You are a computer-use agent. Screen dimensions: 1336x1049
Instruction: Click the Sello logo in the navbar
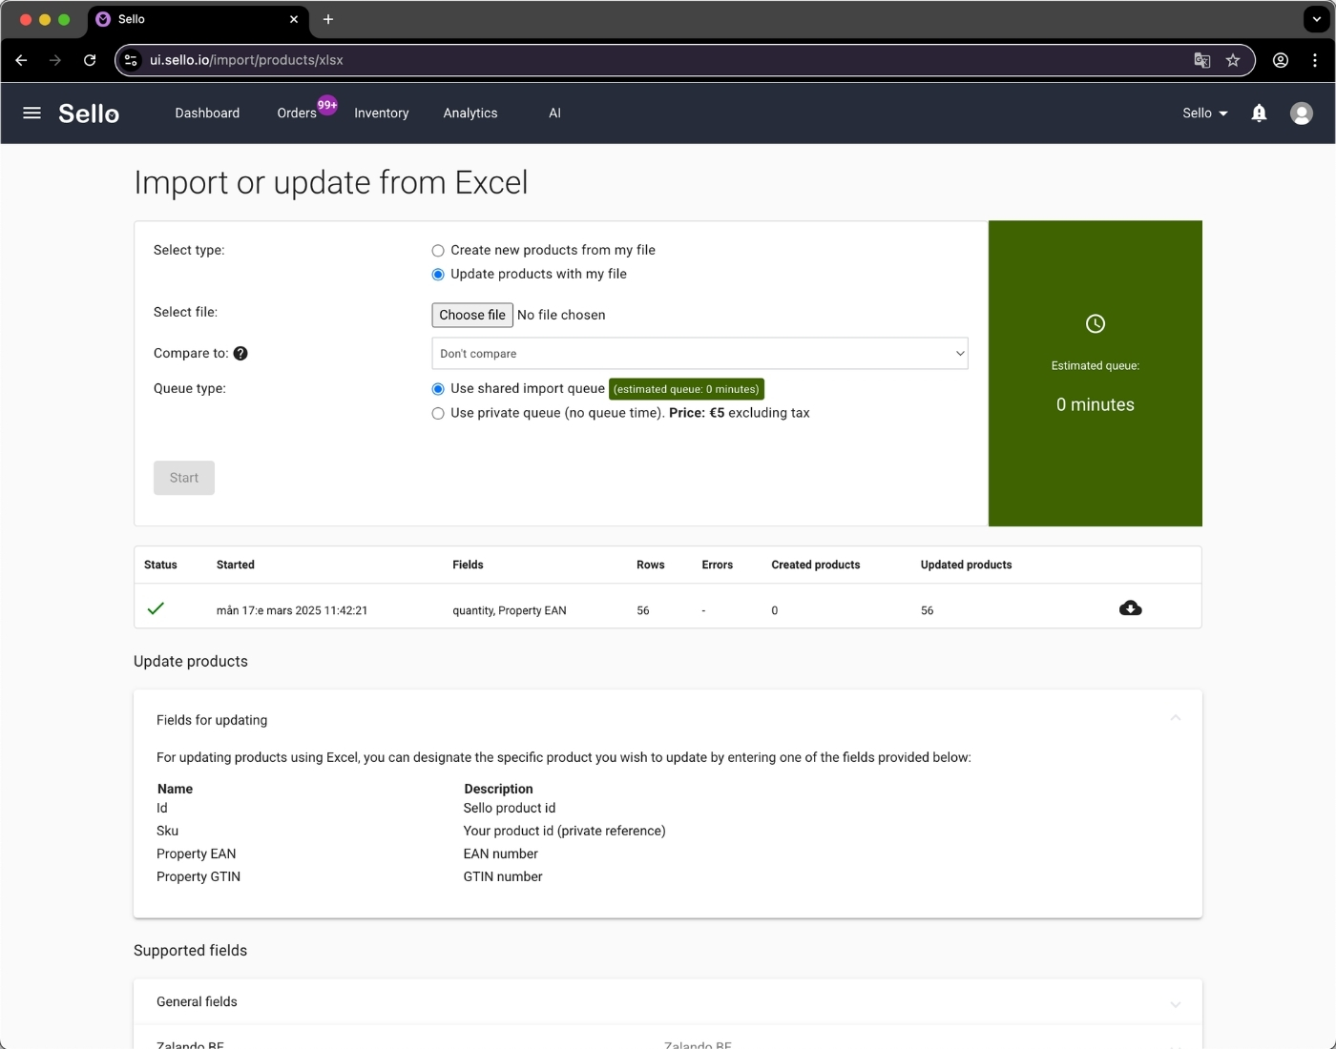(88, 113)
